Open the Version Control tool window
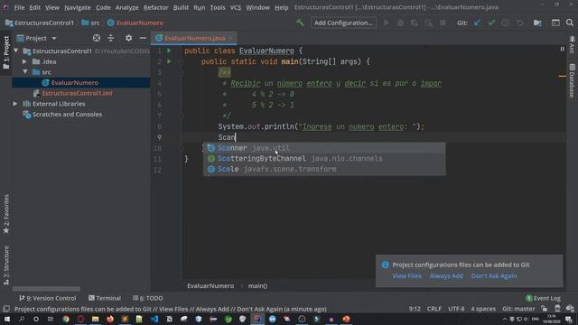The height and width of the screenshot is (325, 578). [47, 298]
